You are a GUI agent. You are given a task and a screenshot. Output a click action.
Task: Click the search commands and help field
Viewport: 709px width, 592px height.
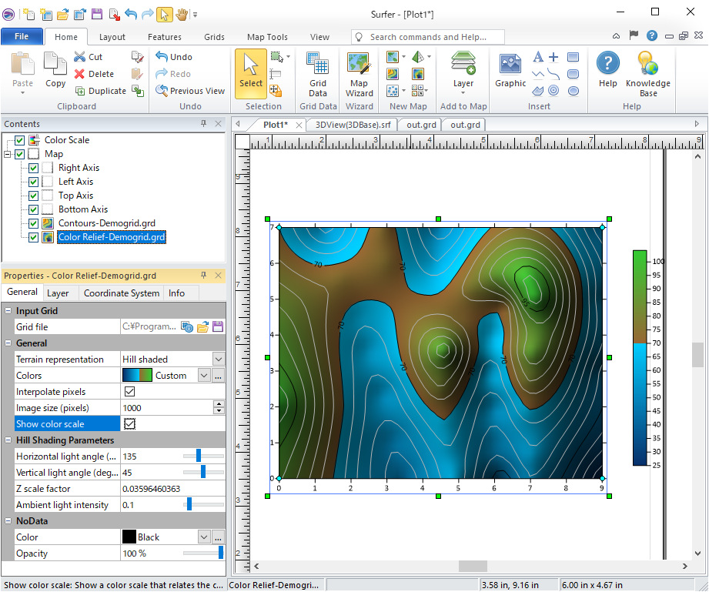[x=435, y=37]
